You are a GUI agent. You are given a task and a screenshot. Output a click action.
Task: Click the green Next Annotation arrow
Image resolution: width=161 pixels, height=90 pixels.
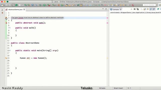(99, 5)
